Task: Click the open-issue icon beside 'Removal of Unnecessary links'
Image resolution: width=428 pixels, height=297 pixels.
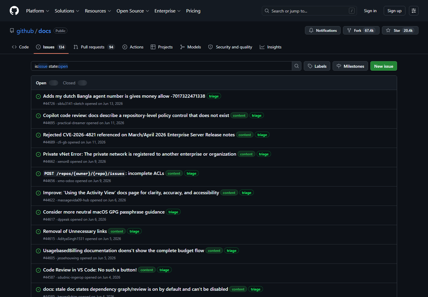Action: point(38,232)
